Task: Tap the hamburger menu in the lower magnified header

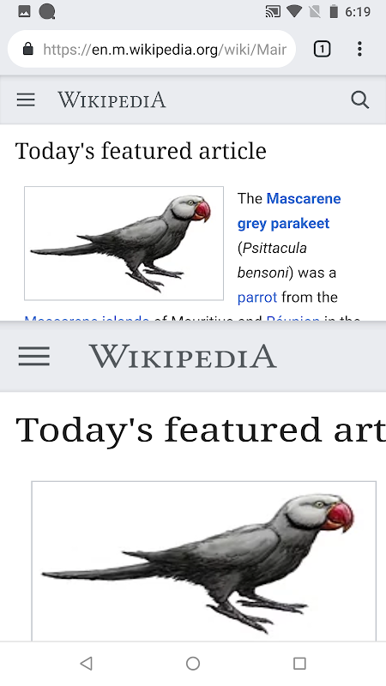Action: pyautogui.click(x=34, y=356)
